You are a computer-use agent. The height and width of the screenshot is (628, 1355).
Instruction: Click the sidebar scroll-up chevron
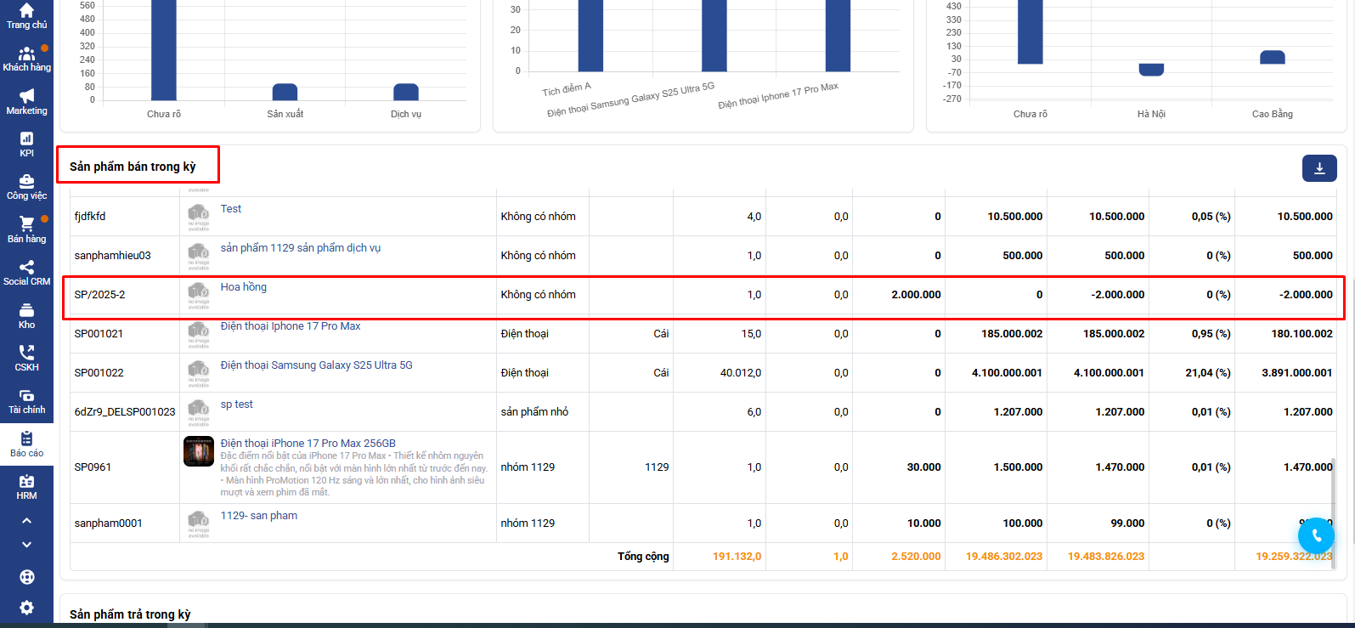tap(26, 520)
